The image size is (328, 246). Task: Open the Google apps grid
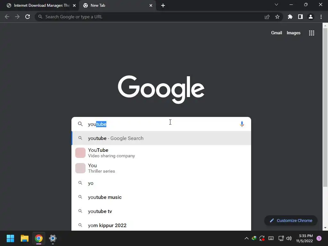point(312,33)
